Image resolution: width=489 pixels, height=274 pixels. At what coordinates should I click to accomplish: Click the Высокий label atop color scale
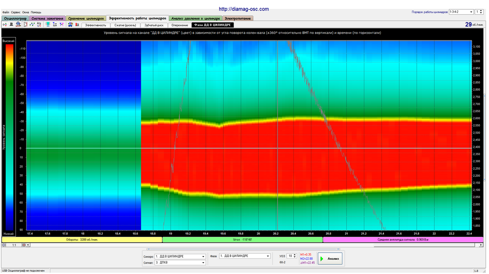(9, 41)
